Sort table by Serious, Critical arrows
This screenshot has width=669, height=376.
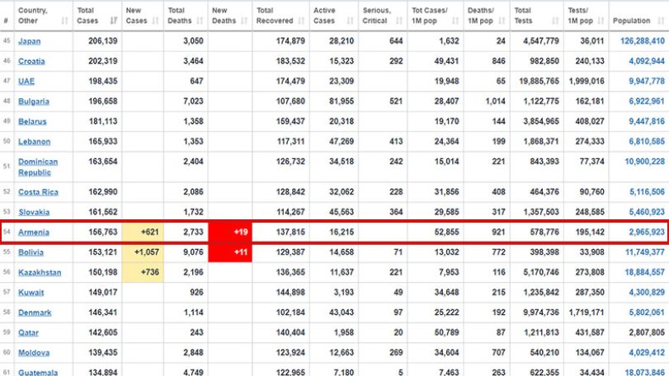click(399, 21)
